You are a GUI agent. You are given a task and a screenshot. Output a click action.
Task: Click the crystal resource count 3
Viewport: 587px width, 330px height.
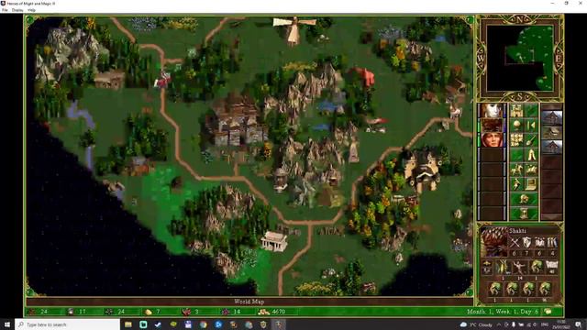pos(196,312)
